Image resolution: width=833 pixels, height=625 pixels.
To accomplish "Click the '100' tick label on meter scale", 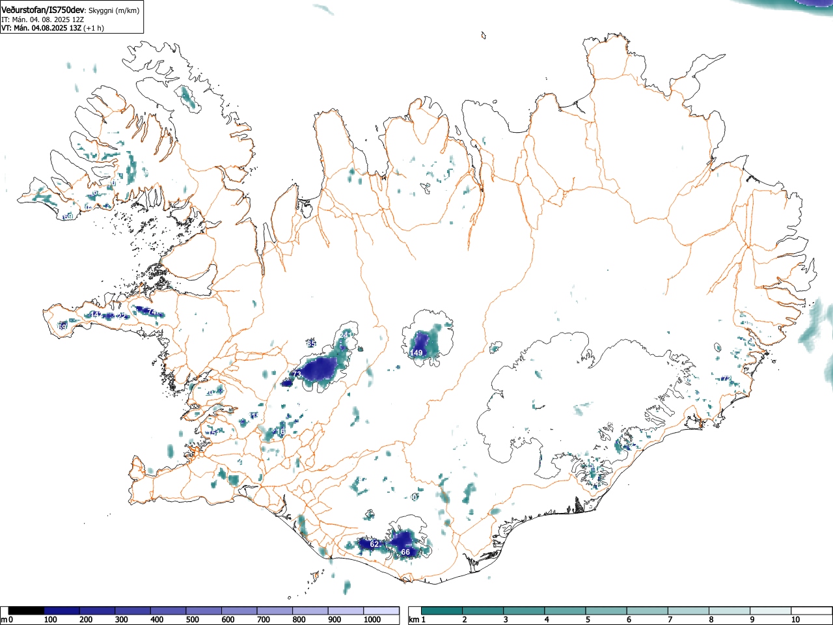I will coord(51,620).
